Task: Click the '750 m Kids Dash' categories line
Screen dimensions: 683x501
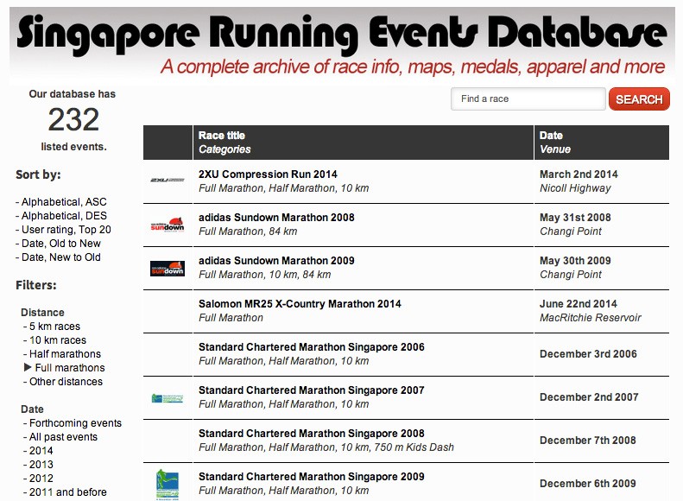Action: [x=326, y=447]
